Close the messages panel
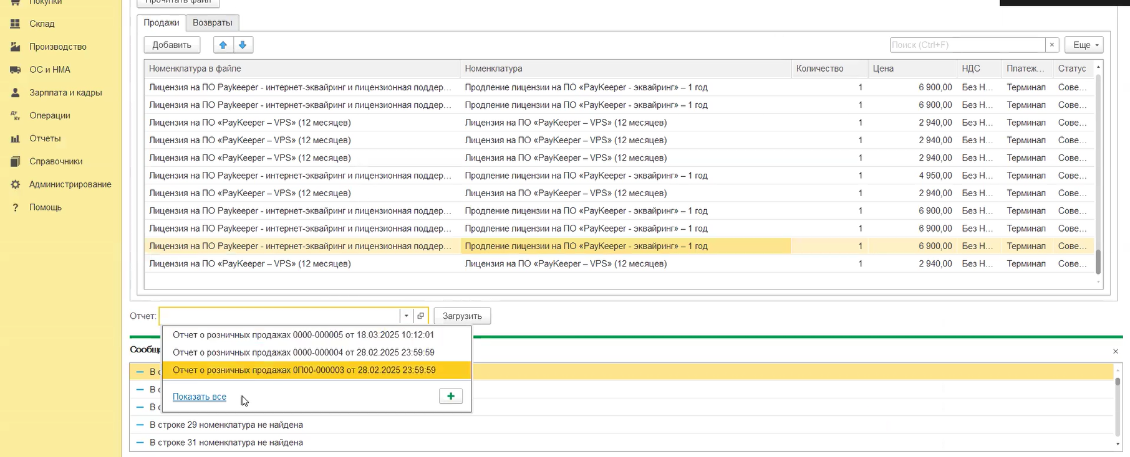Screen dimensions: 1130x457 pyautogui.click(x=1116, y=352)
